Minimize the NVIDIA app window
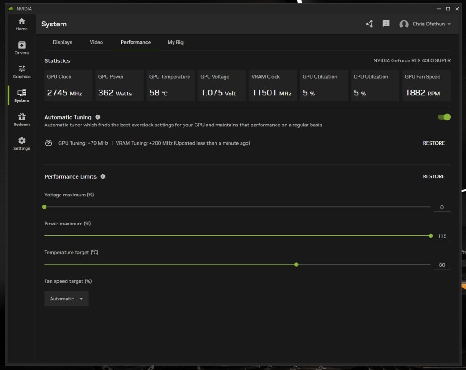The height and width of the screenshot is (370, 466). (x=439, y=9)
